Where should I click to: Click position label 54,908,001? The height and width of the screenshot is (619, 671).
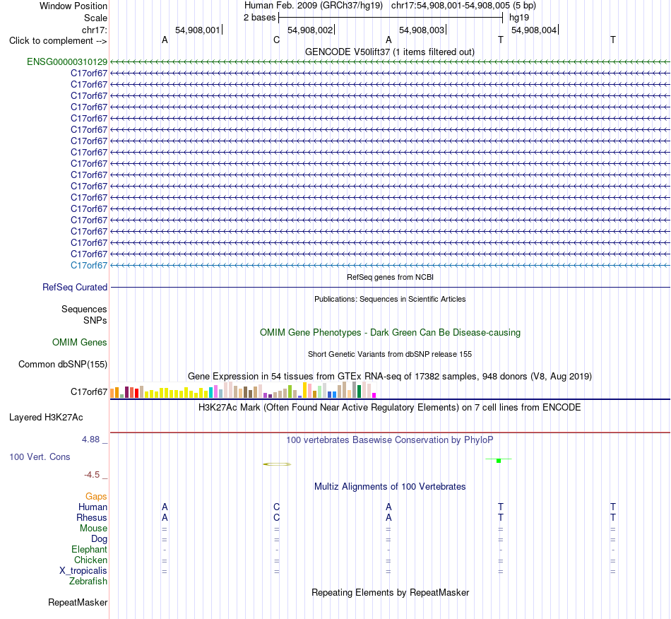point(197,30)
